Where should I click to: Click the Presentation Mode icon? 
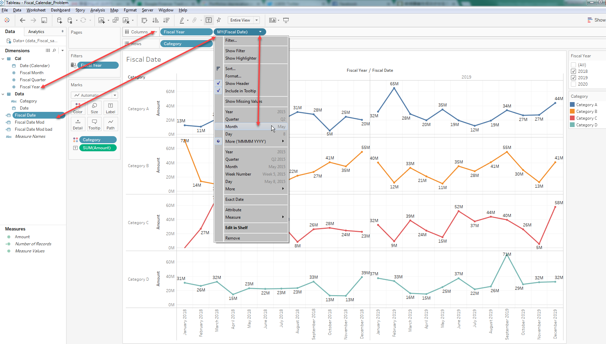[286, 20]
